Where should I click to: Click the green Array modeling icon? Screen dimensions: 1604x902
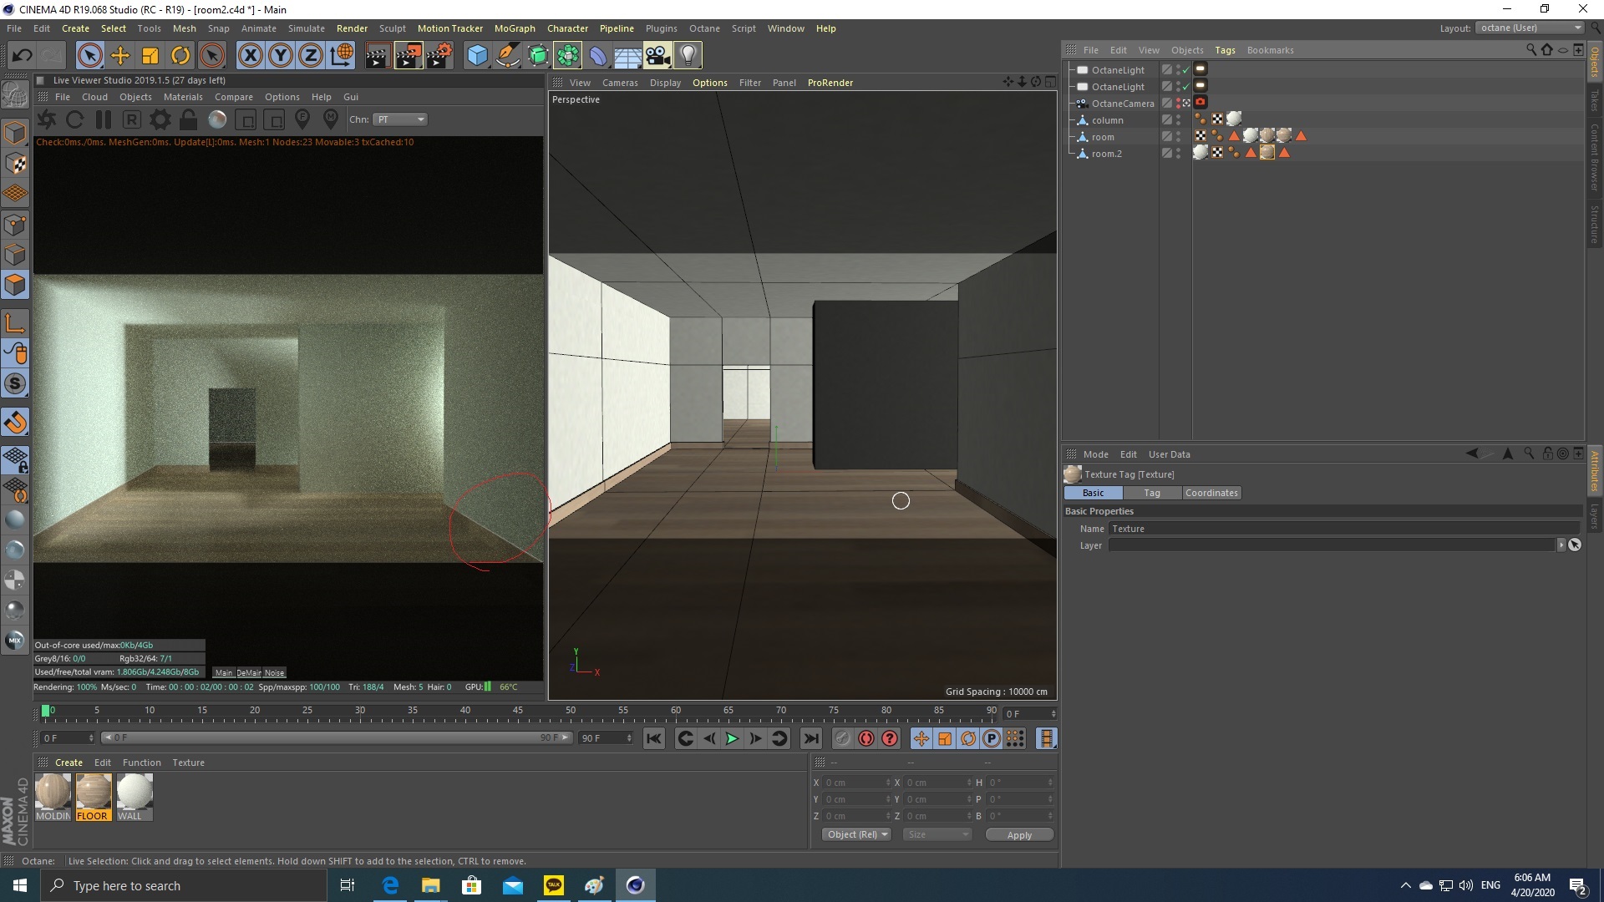click(x=568, y=56)
